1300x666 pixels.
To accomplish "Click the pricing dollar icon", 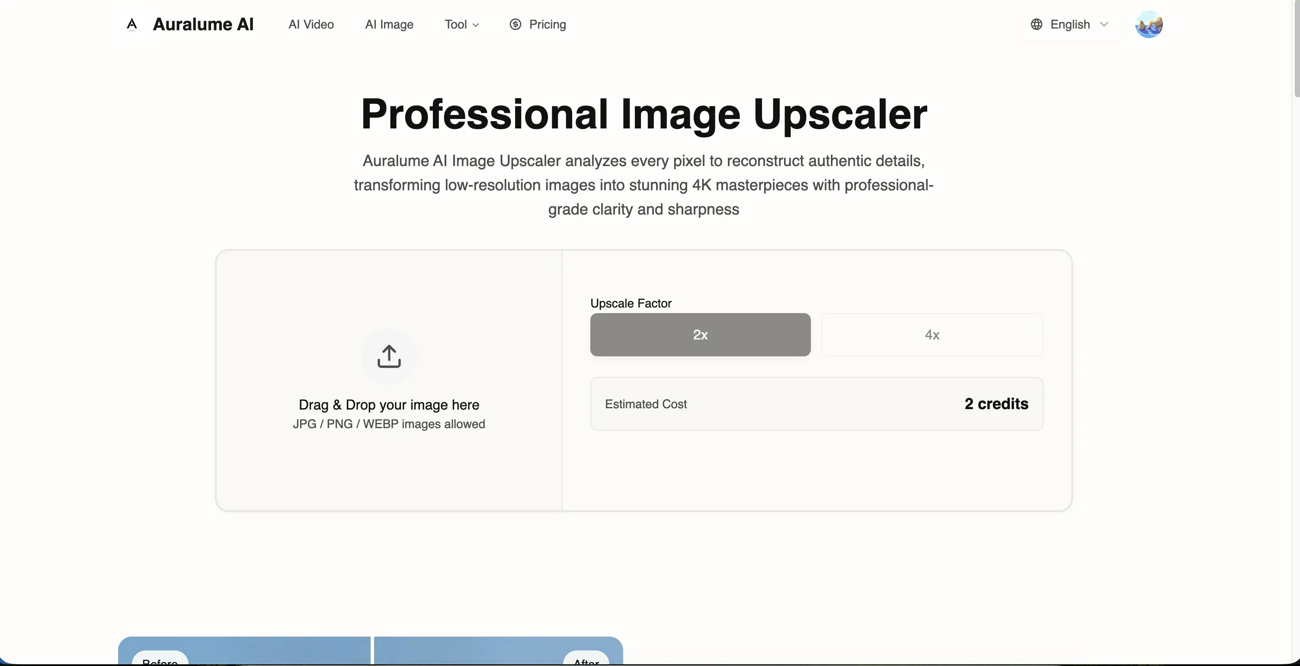I will click(x=515, y=24).
